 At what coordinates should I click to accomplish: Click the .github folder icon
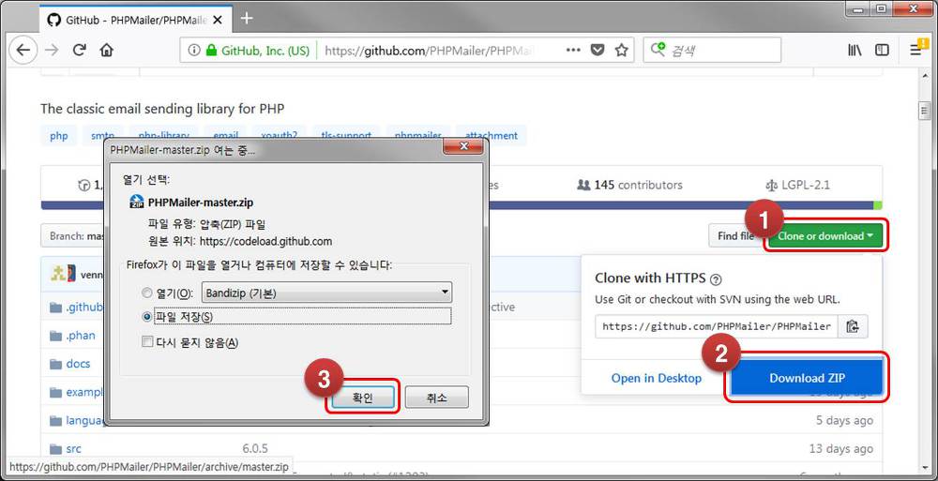click(55, 308)
